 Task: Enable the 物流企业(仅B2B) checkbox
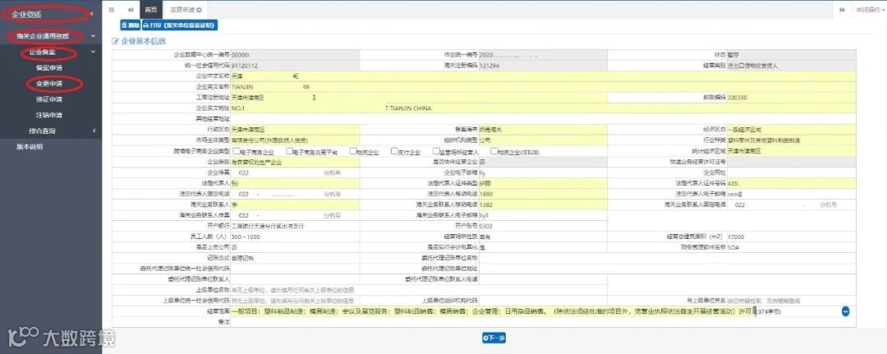(494, 152)
